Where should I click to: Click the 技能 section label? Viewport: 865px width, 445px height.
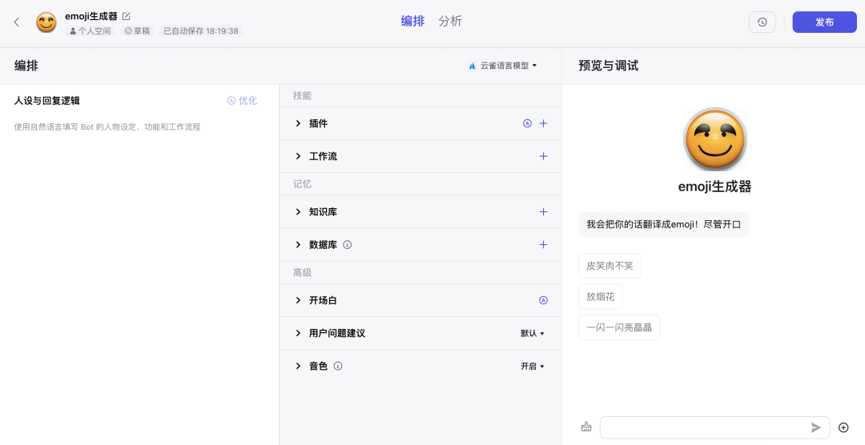point(302,95)
